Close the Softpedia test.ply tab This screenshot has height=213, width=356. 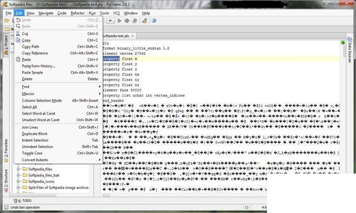point(133,36)
